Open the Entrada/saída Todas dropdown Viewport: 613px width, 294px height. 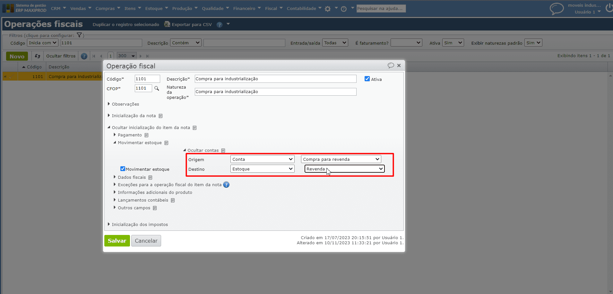click(x=335, y=43)
